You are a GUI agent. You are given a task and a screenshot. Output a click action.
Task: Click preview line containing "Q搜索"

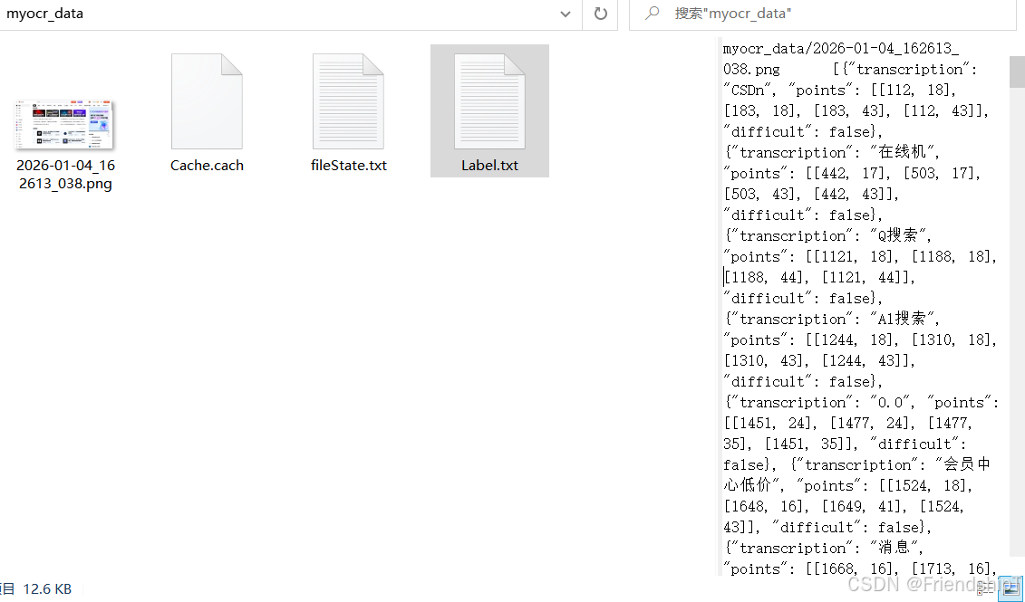pyautogui.click(x=827, y=235)
